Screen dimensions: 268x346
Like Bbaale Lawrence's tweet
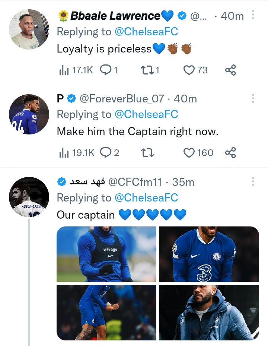point(190,70)
